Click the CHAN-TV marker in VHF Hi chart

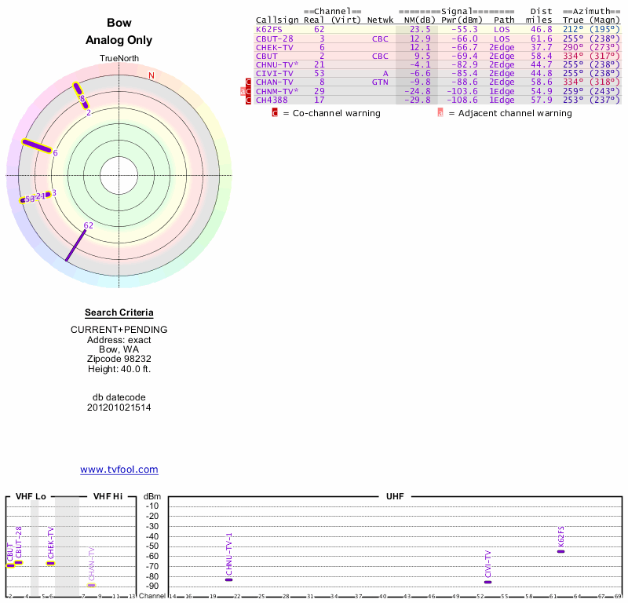coord(91,585)
